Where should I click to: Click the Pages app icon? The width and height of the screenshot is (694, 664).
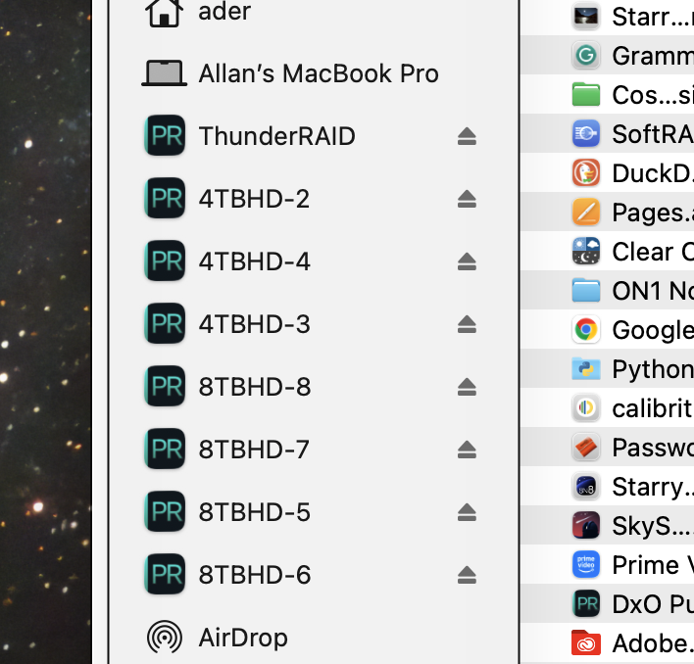[x=586, y=213]
